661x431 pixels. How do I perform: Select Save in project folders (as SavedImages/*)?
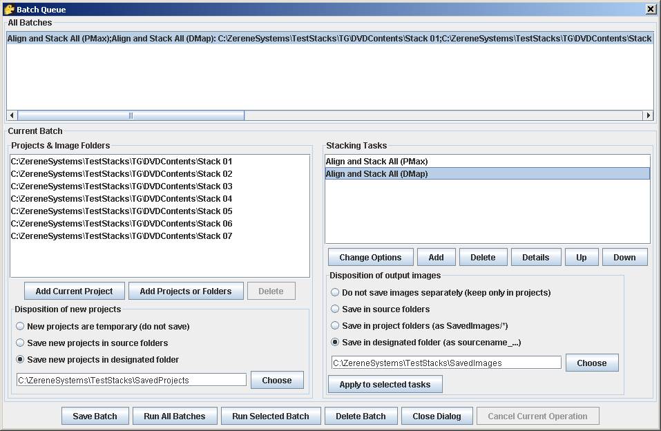(x=419, y=325)
